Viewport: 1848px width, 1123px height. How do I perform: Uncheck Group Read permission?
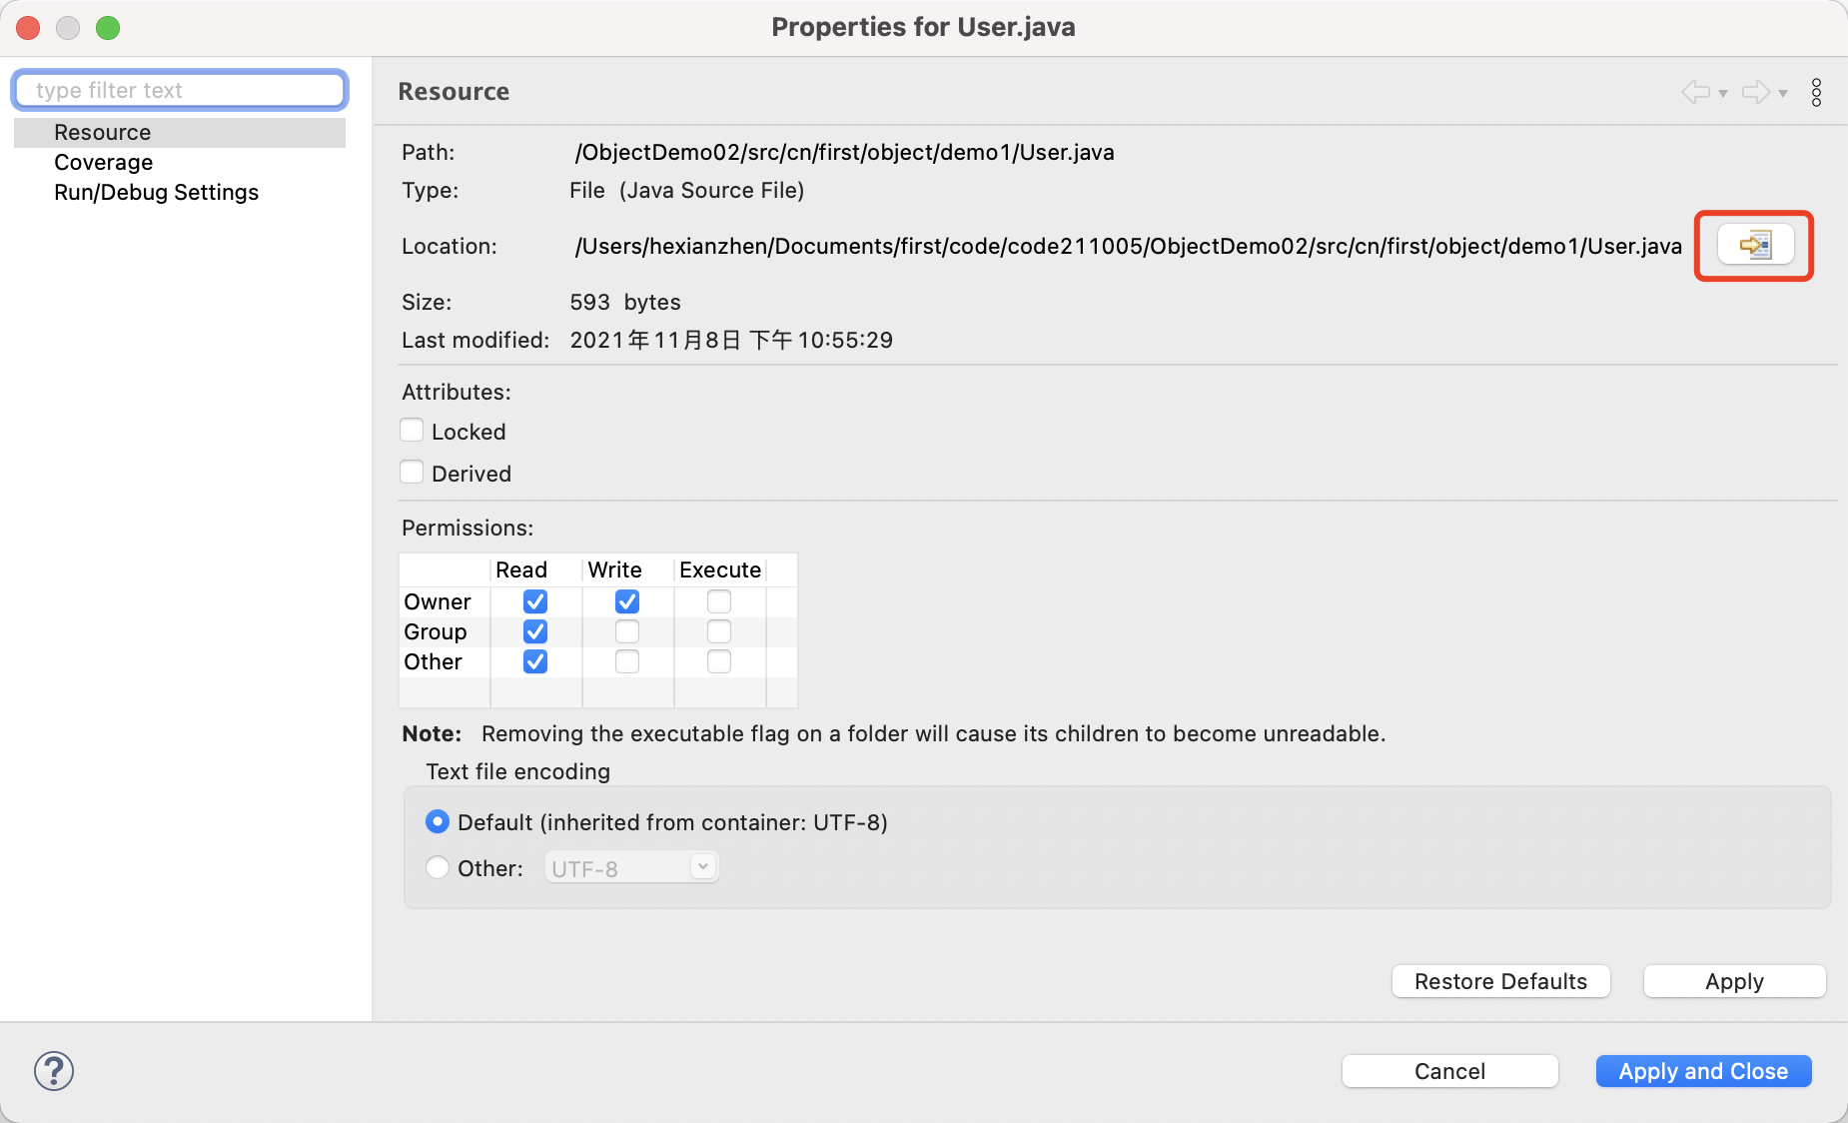535,631
